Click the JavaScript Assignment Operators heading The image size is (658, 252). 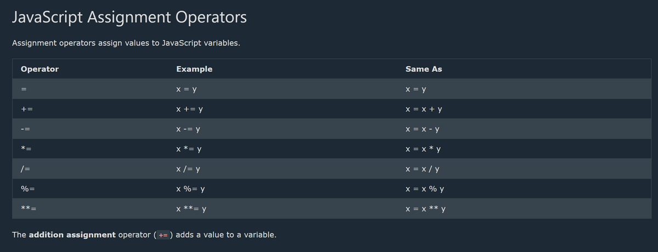click(129, 18)
